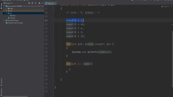This screenshot has width=173, height=97.
Task: Click 'nums.length' in the for loop
Action: click(x=96, y=44)
